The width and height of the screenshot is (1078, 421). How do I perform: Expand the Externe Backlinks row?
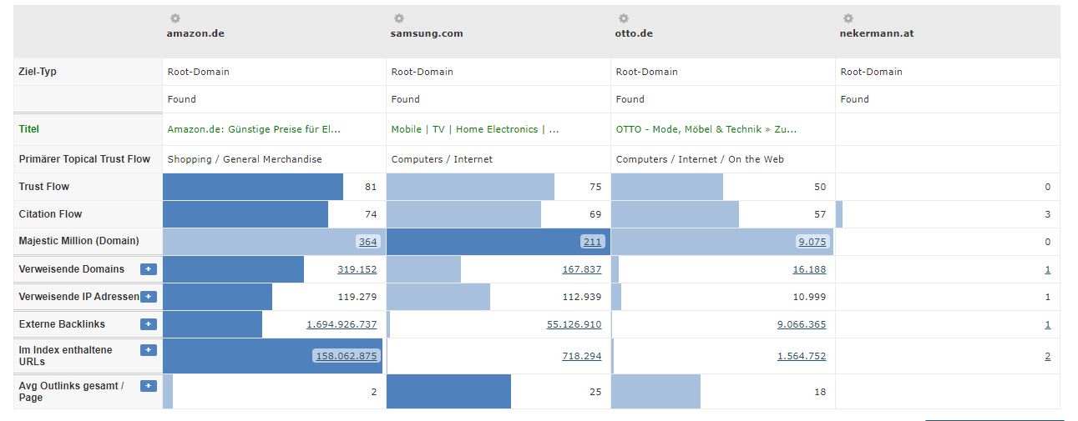pyautogui.click(x=148, y=324)
